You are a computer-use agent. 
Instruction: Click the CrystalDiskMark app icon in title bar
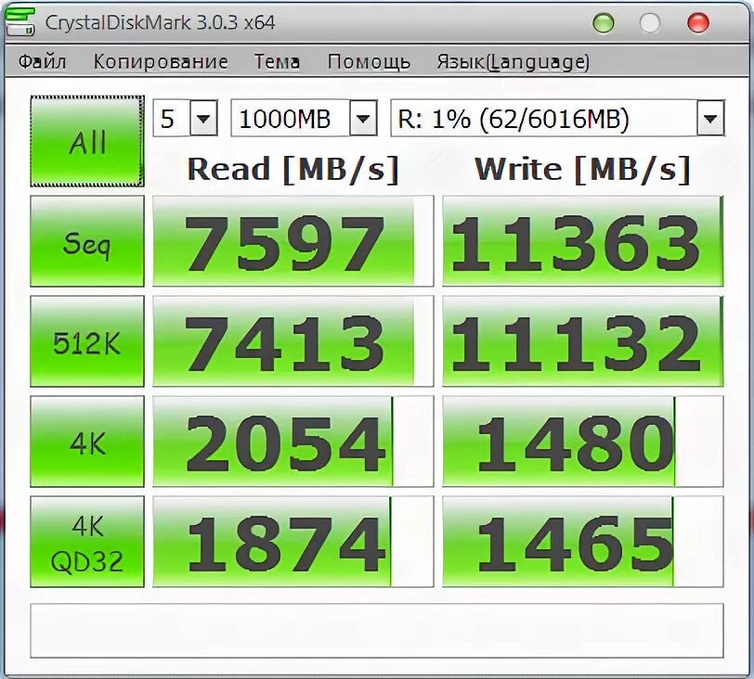pyautogui.click(x=20, y=21)
